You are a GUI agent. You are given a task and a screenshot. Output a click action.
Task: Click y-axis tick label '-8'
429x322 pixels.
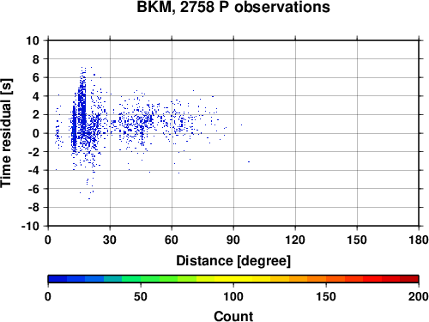pyautogui.click(x=33, y=207)
